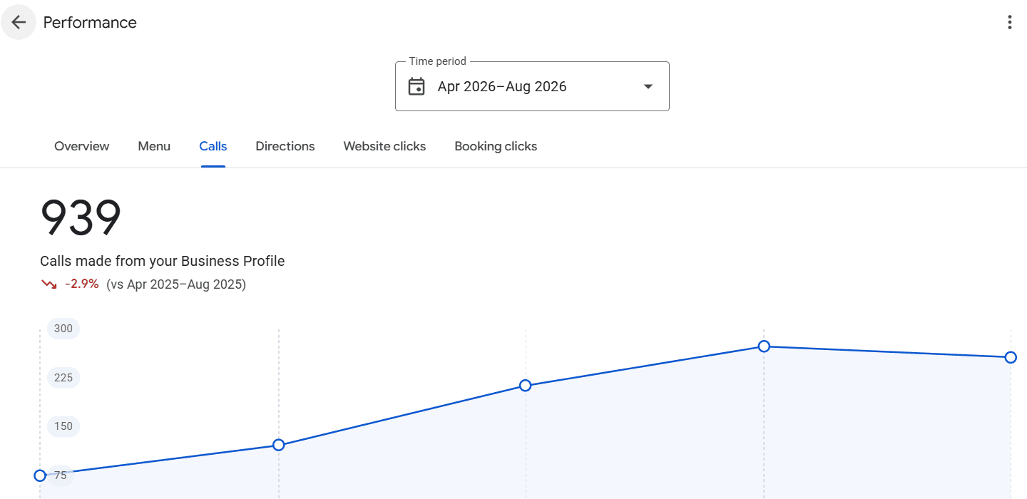
Task: Switch to the Overview tab
Action: point(82,146)
